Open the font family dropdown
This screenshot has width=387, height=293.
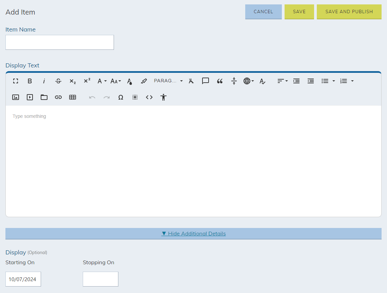(x=102, y=81)
